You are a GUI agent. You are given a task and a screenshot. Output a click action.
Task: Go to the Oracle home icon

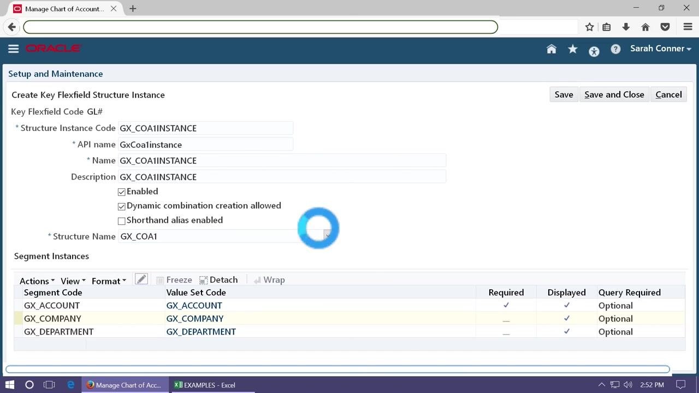[x=552, y=49]
